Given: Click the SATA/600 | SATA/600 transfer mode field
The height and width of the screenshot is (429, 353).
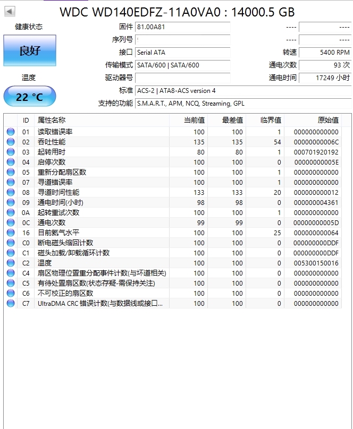Looking at the screenshot, I should (183, 65).
